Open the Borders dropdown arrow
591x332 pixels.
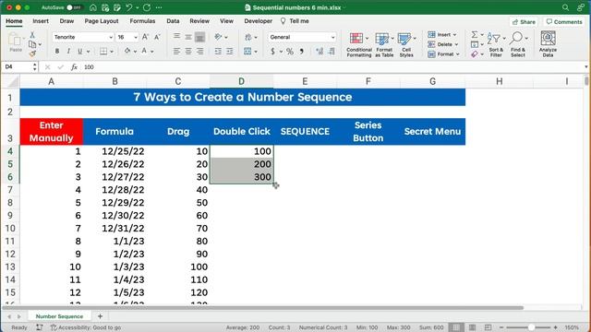coord(112,52)
